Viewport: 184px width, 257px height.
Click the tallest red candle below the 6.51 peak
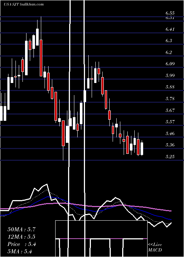coord(41,58)
